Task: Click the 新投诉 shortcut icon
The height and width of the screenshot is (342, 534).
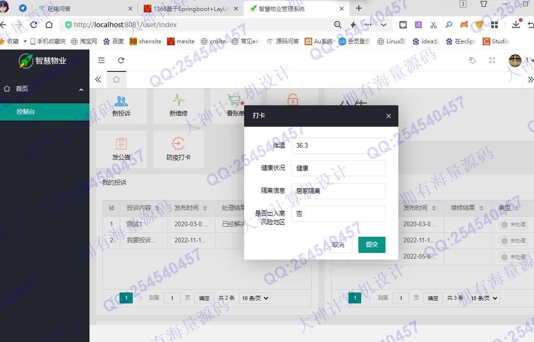Action: [121, 101]
